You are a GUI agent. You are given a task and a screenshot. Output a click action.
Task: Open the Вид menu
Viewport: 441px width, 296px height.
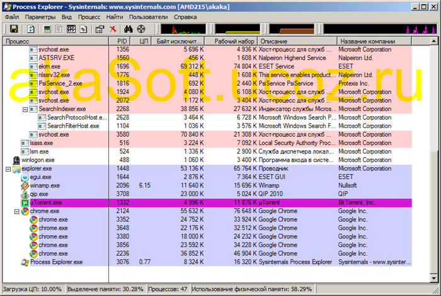click(67, 17)
